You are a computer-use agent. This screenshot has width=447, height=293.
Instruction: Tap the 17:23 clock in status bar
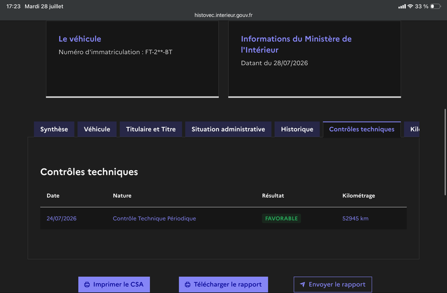pos(13,6)
